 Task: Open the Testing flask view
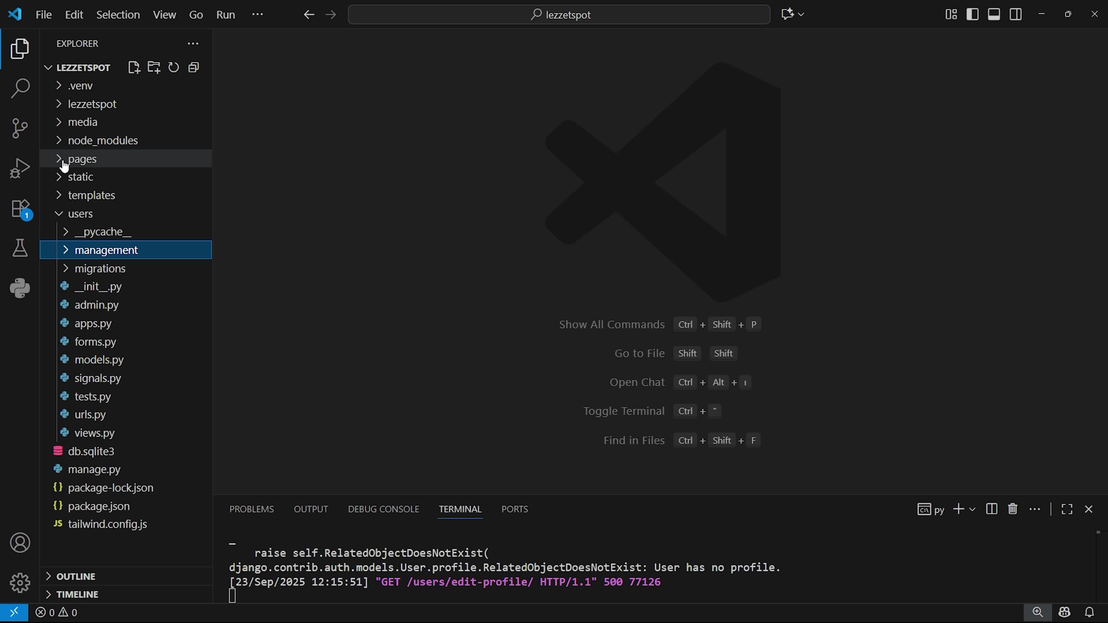pyautogui.click(x=20, y=248)
